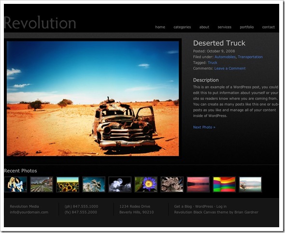
Task: Click the Truck tag link
Action: coord(212,62)
